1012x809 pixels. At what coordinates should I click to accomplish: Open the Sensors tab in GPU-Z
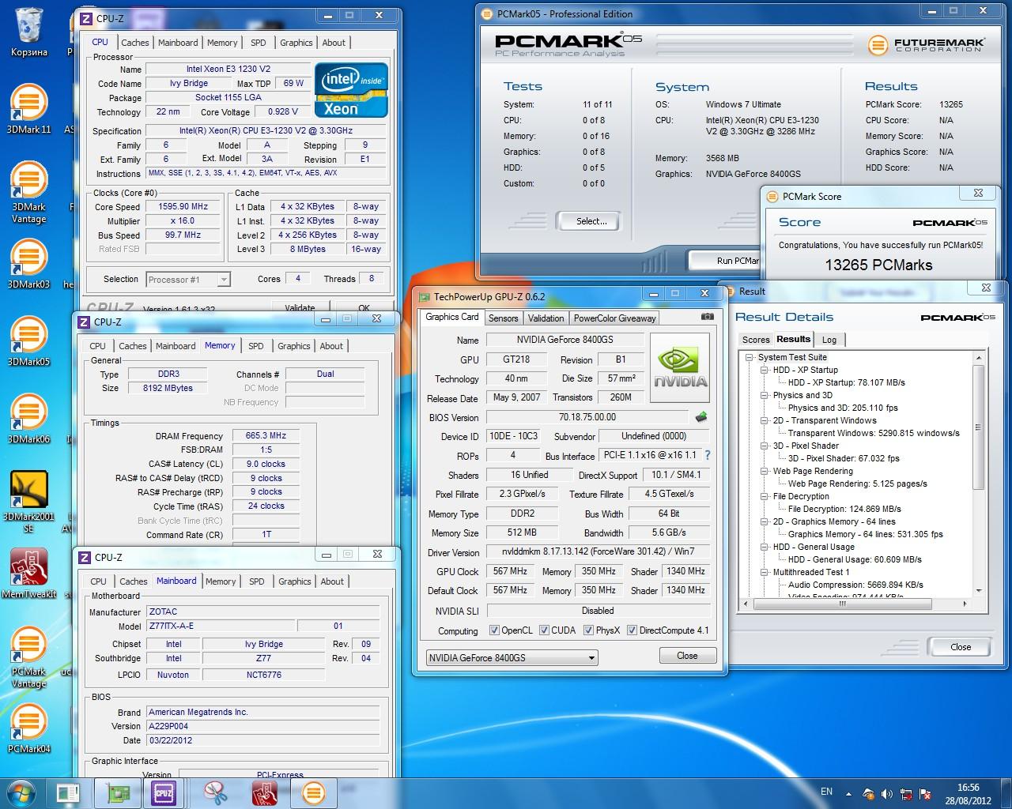tap(503, 318)
